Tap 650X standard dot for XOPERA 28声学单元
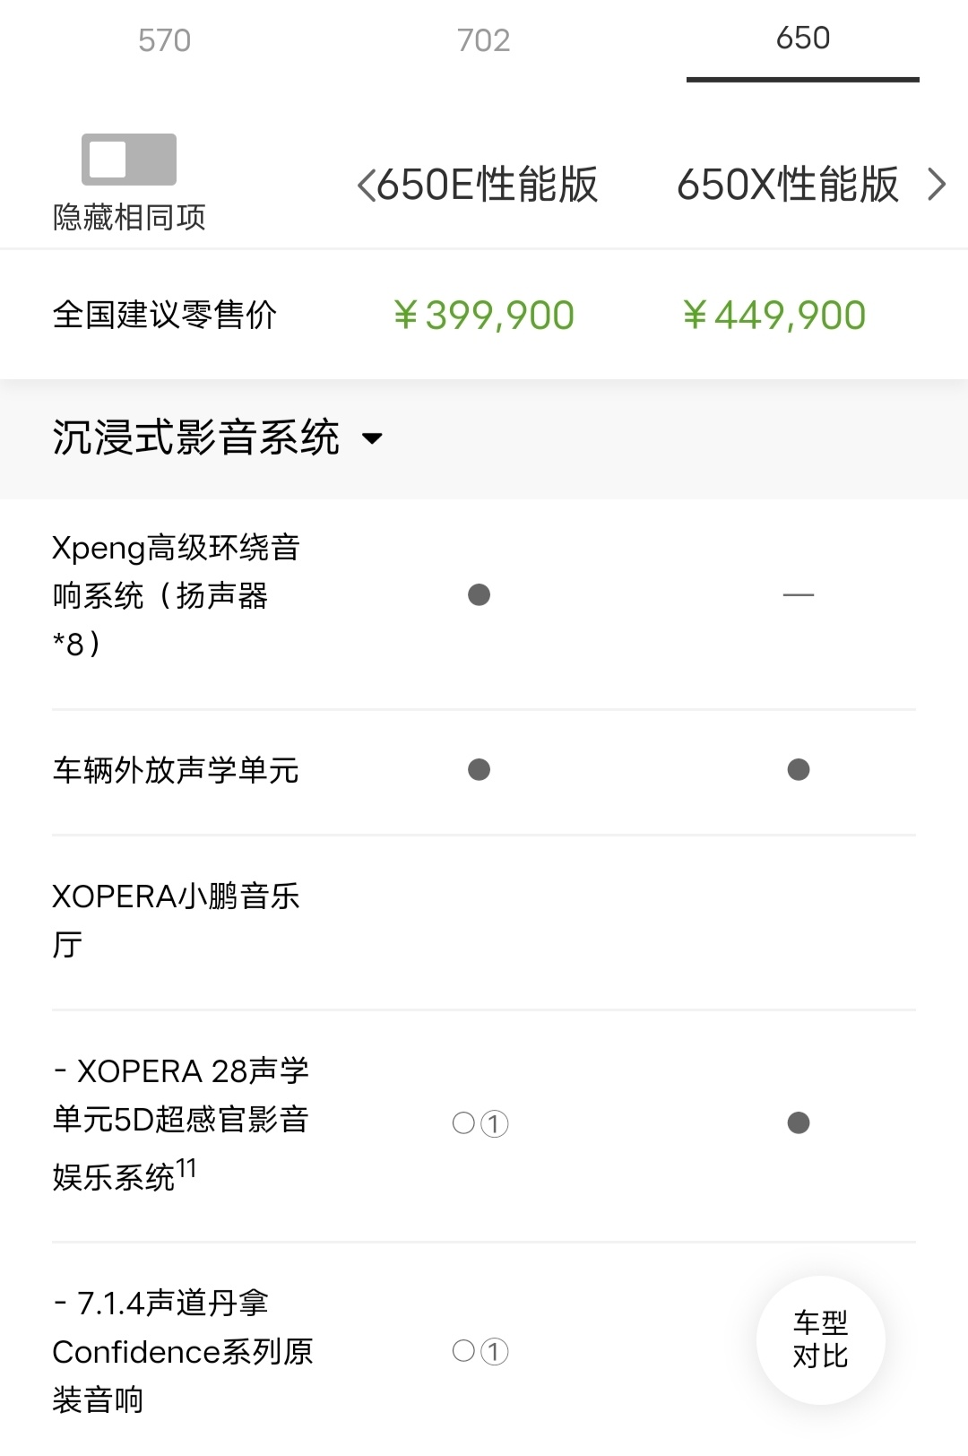 point(799,1123)
